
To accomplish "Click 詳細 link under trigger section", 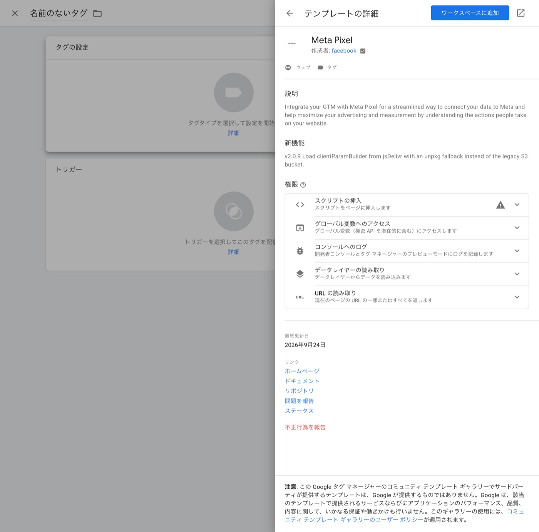I will coord(234,252).
